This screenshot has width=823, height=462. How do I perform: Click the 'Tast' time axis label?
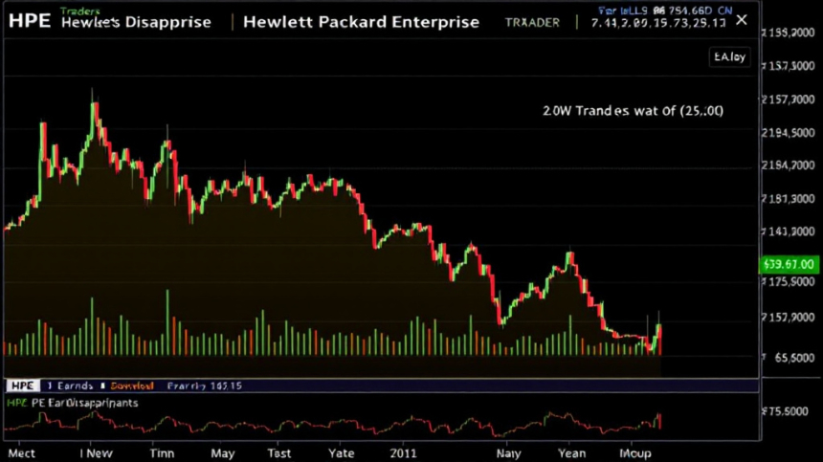tap(278, 453)
